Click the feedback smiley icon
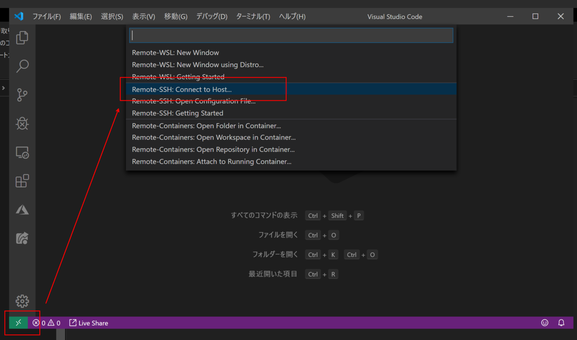Viewport: 577px width, 340px height. pos(545,323)
